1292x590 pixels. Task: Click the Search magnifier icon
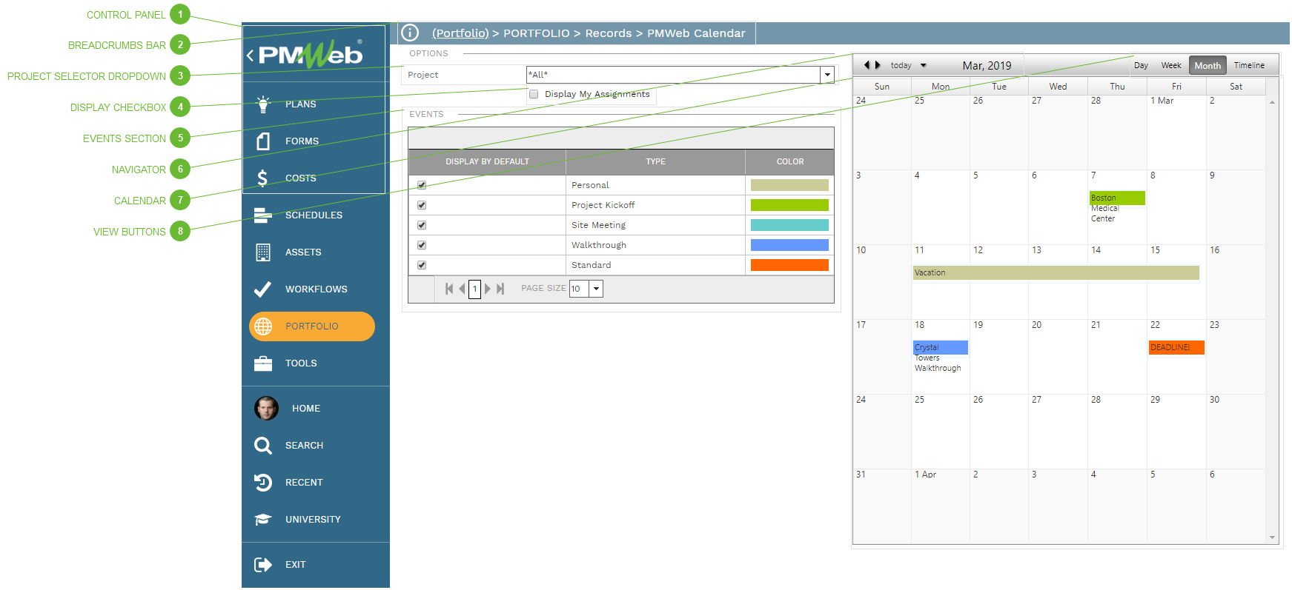[x=262, y=445]
